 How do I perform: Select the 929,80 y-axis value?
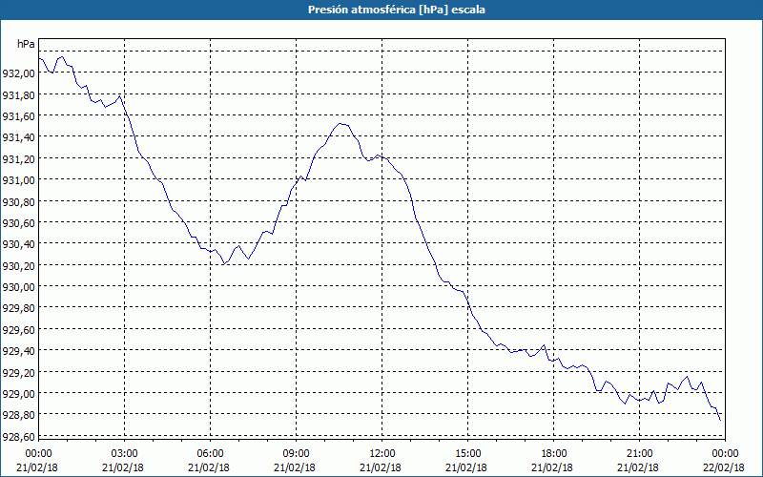(18, 307)
